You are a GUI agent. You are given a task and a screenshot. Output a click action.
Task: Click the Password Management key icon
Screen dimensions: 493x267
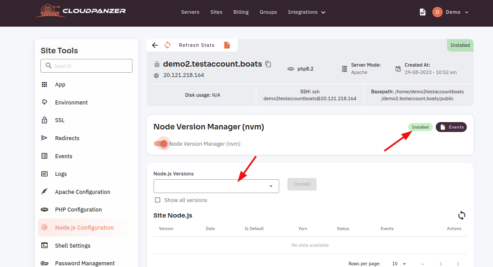(44, 263)
